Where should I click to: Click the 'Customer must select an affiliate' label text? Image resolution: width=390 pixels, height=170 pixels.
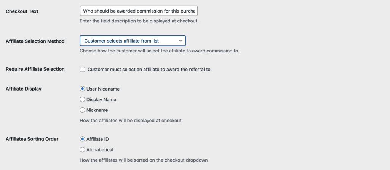coord(149,70)
